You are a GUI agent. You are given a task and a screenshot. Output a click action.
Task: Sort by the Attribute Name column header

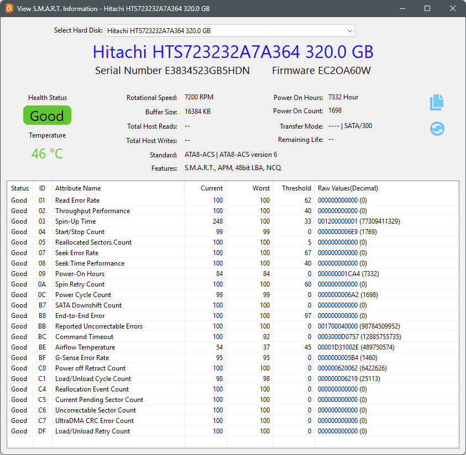click(118, 188)
